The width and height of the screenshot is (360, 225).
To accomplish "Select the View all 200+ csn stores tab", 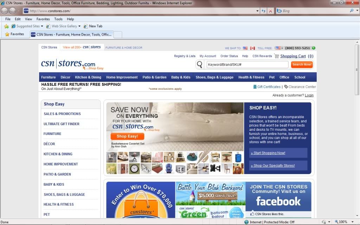I will point(82,47).
